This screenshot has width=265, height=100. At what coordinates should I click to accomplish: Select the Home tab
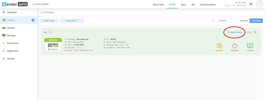pos(172,5)
